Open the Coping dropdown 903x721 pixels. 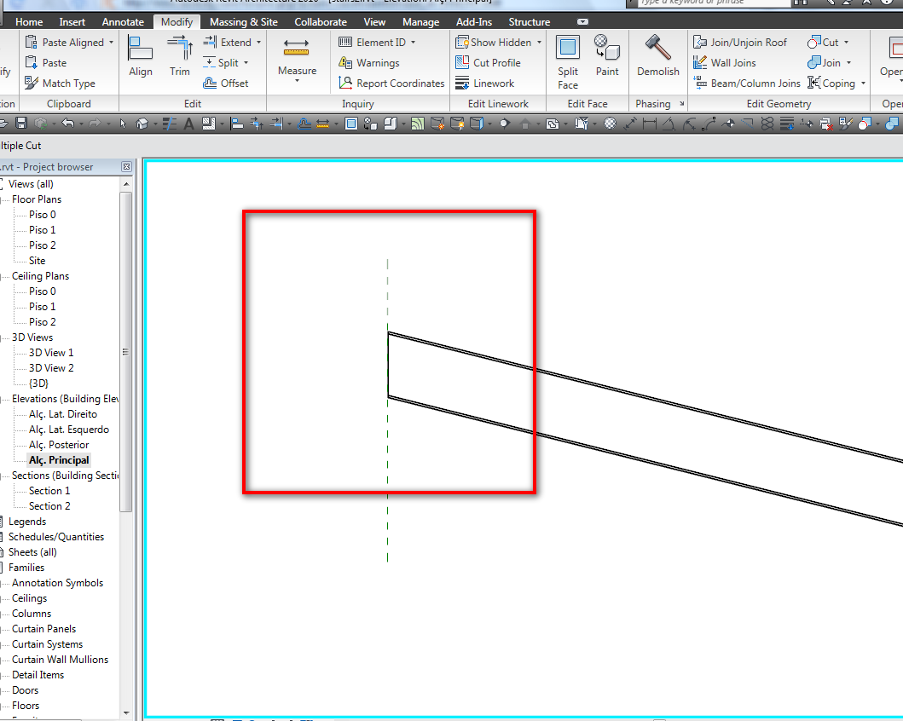point(863,84)
